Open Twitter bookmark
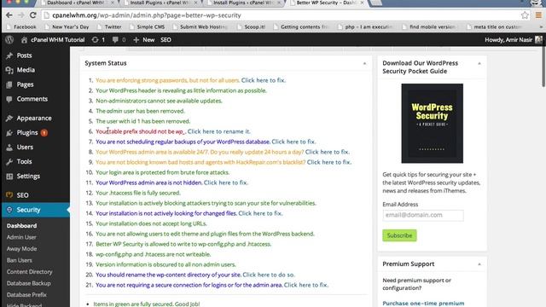The height and width of the screenshot is (307, 546). click(x=110, y=26)
